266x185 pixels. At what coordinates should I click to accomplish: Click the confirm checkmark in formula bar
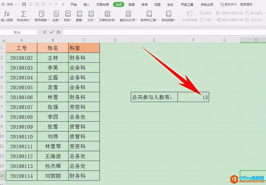point(52,32)
